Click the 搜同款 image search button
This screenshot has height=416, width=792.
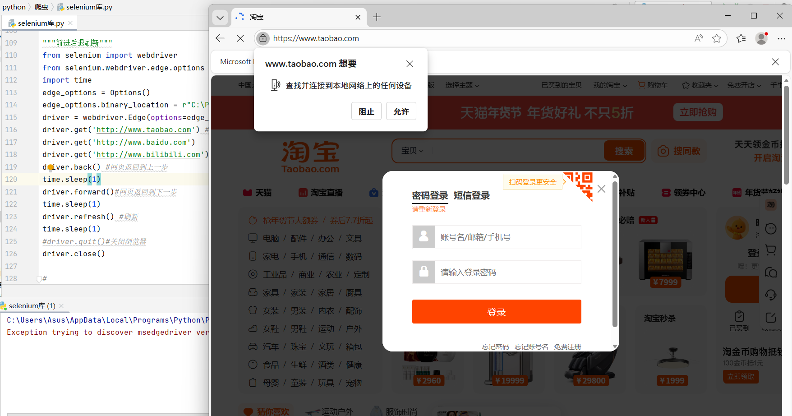679,151
